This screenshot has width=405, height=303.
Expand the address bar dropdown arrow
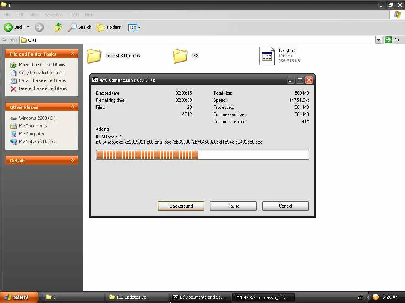pos(379,40)
